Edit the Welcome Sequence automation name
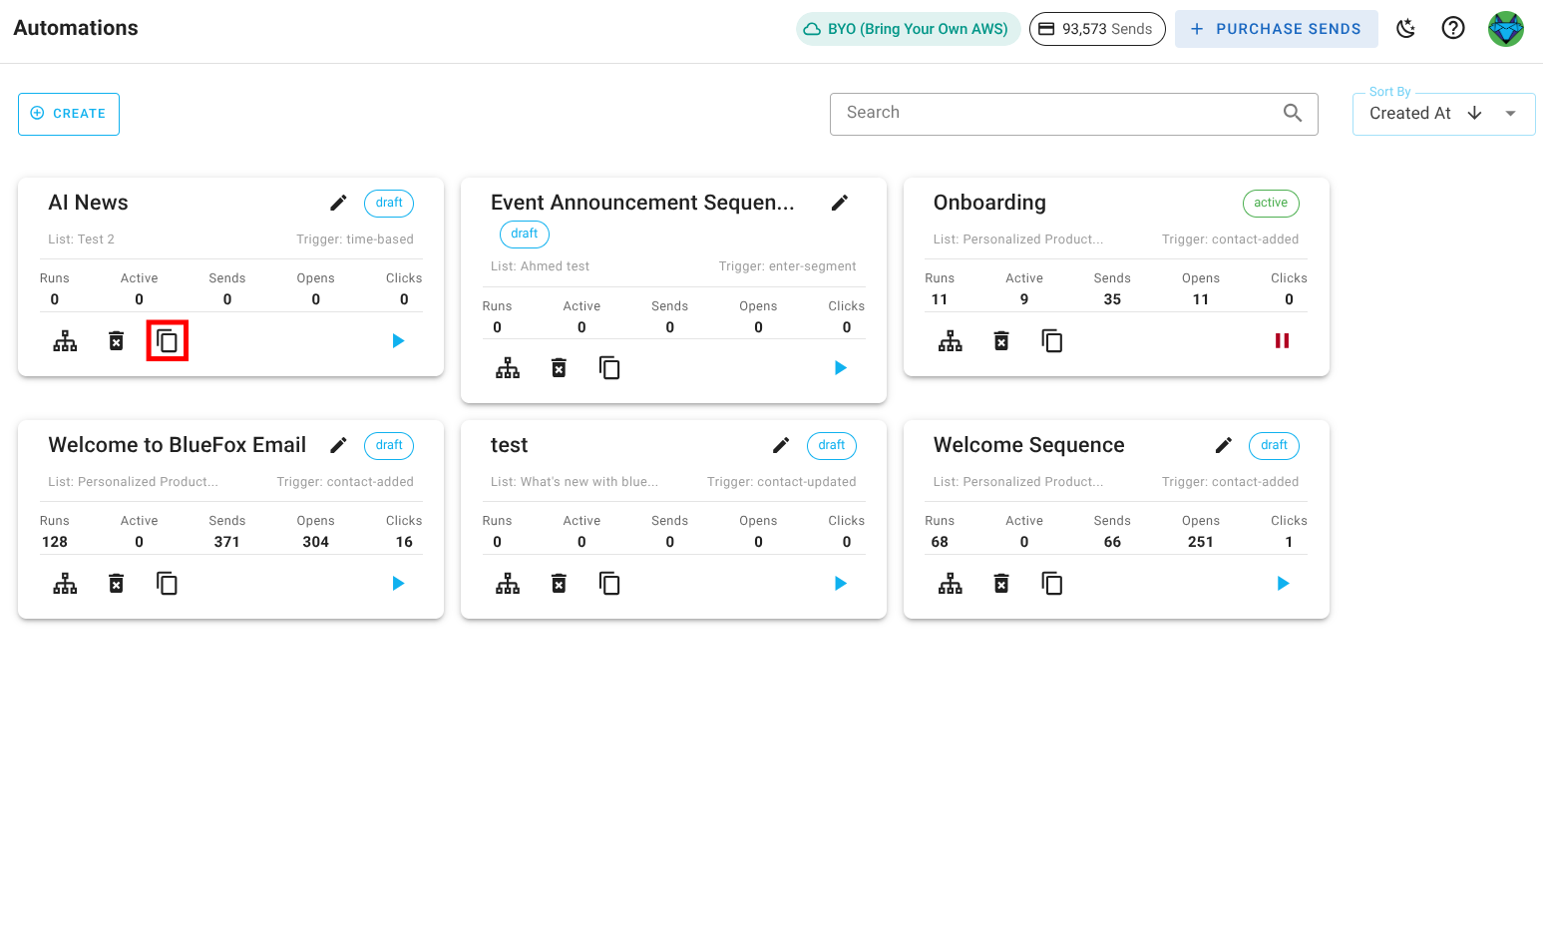 (x=1224, y=445)
